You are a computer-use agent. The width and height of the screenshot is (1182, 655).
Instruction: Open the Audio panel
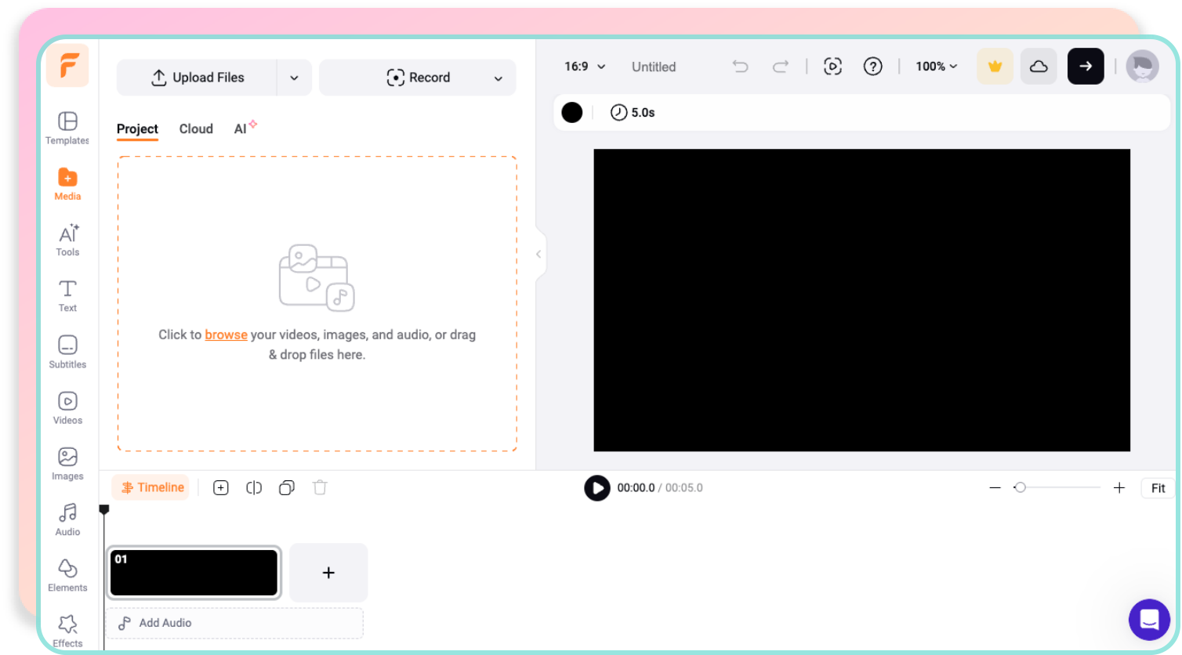coord(67,519)
